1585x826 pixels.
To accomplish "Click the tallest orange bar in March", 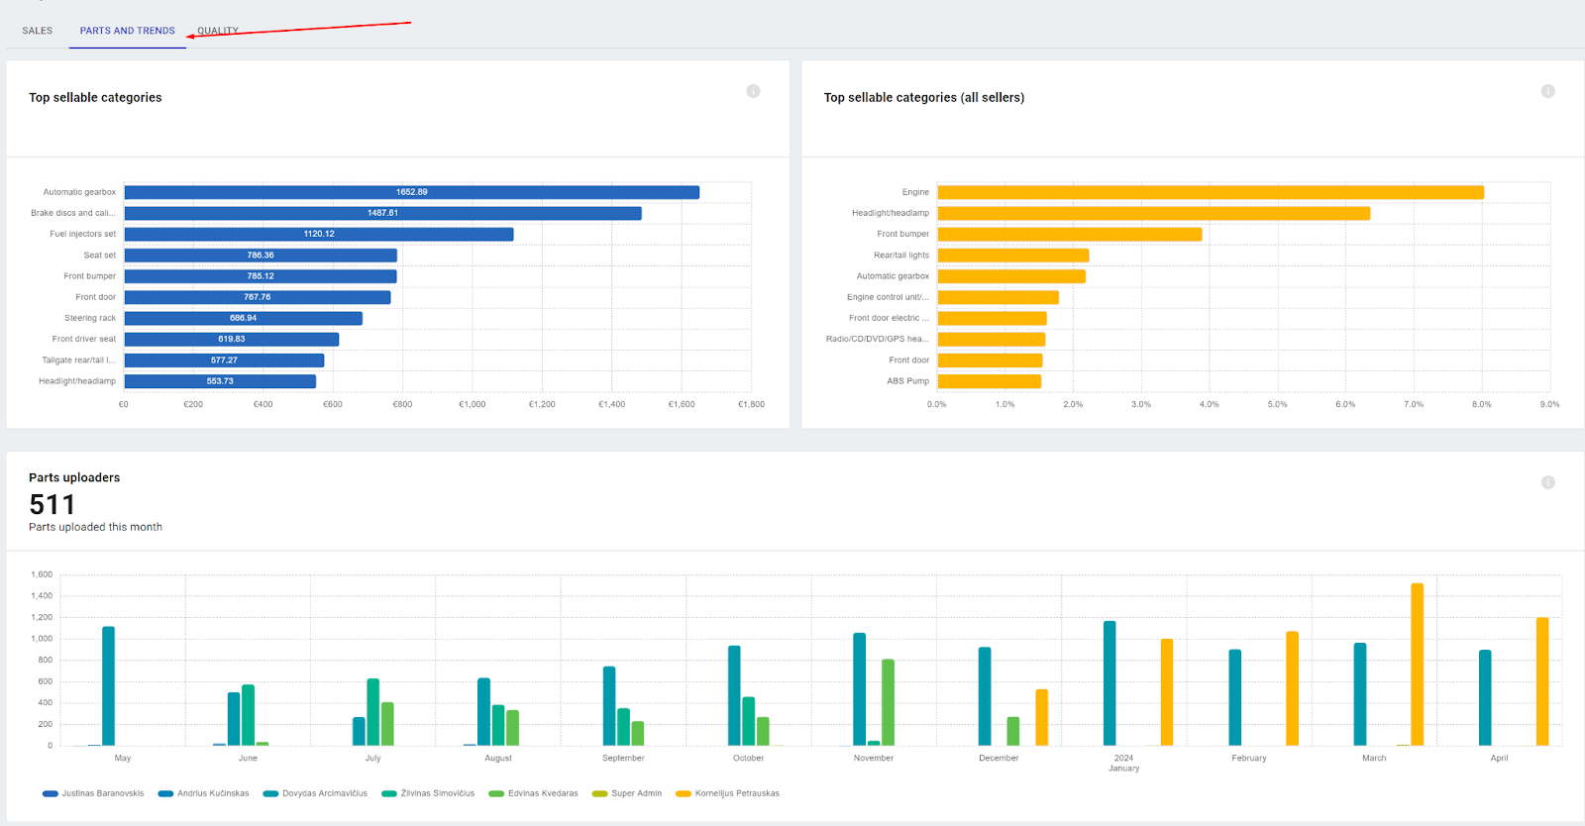I will pos(1417,664).
